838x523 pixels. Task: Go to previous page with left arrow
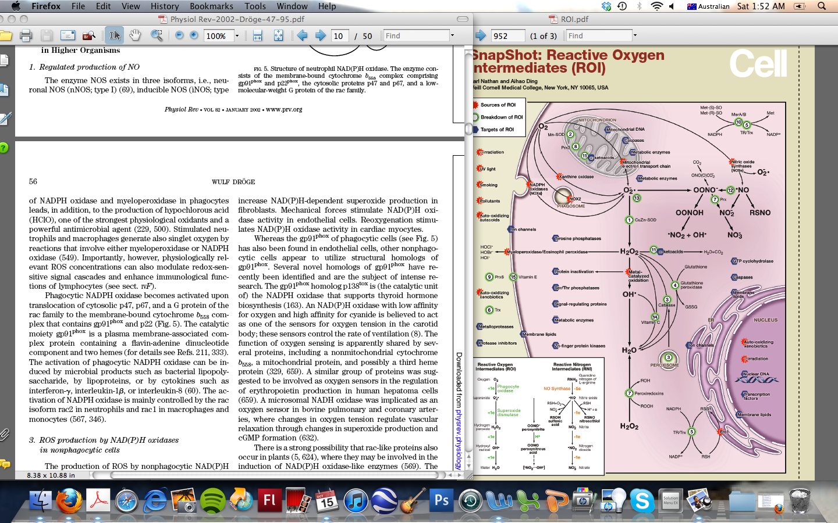(x=302, y=36)
